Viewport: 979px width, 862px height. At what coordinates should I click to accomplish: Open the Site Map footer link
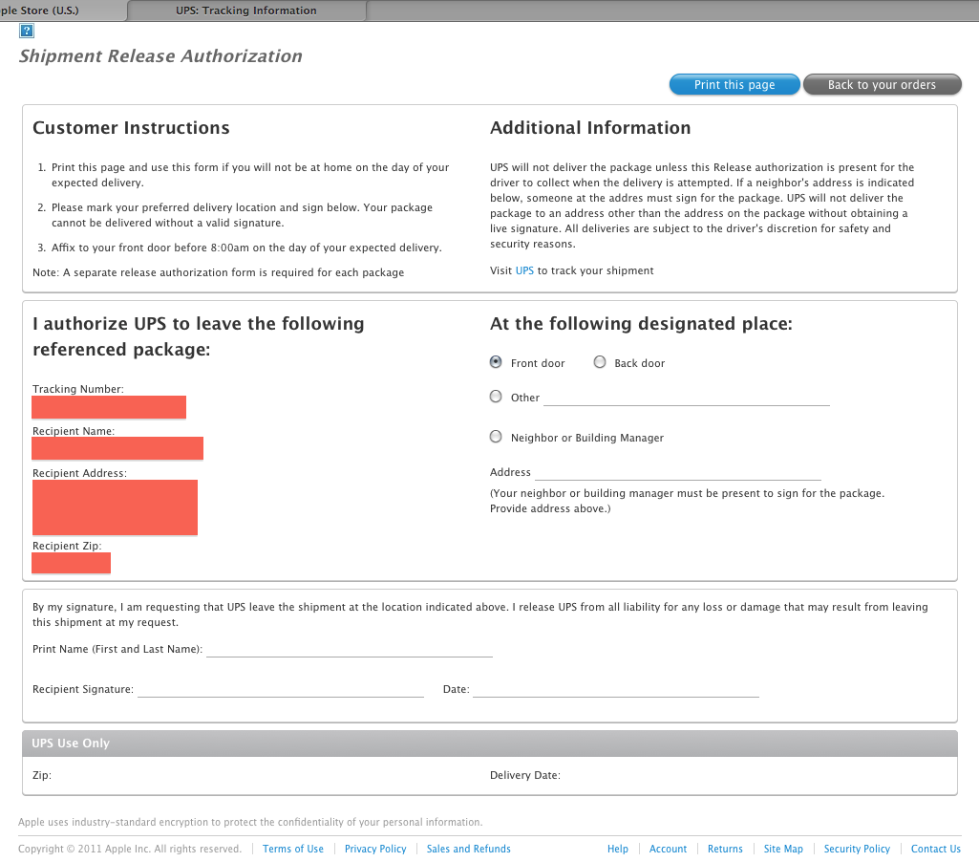(783, 849)
